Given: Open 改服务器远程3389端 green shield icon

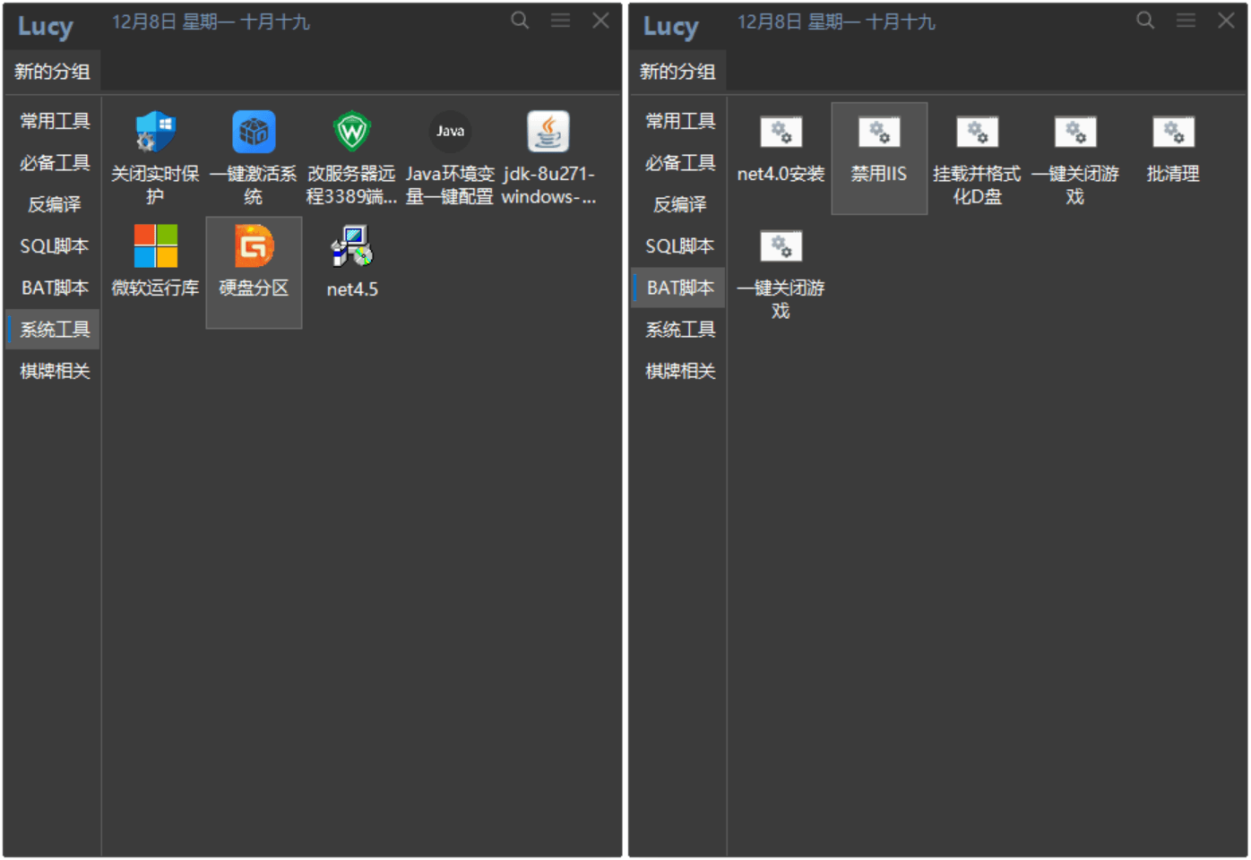Looking at the screenshot, I should pos(352,133).
